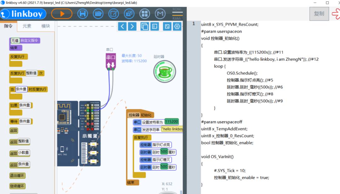Click the 结束 block of the program
The image size is (340, 194).
pyautogui.click(x=132, y=182)
